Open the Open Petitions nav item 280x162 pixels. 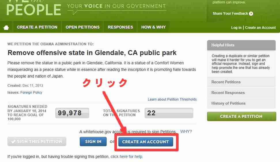82,27
